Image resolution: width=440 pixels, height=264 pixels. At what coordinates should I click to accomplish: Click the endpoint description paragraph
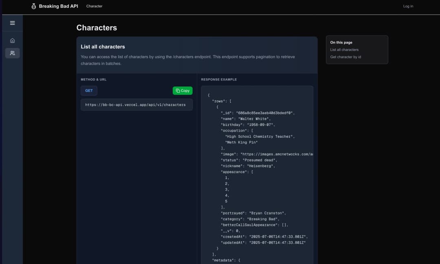tap(188, 60)
